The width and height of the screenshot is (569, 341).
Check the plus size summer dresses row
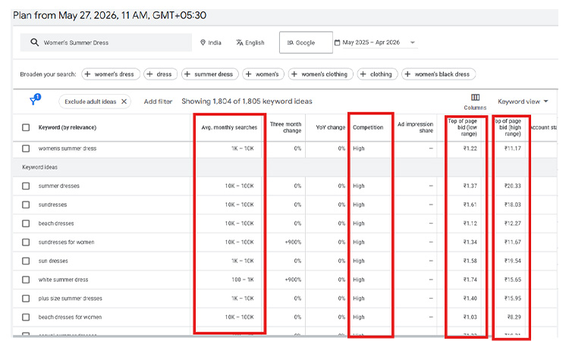tap(26, 299)
